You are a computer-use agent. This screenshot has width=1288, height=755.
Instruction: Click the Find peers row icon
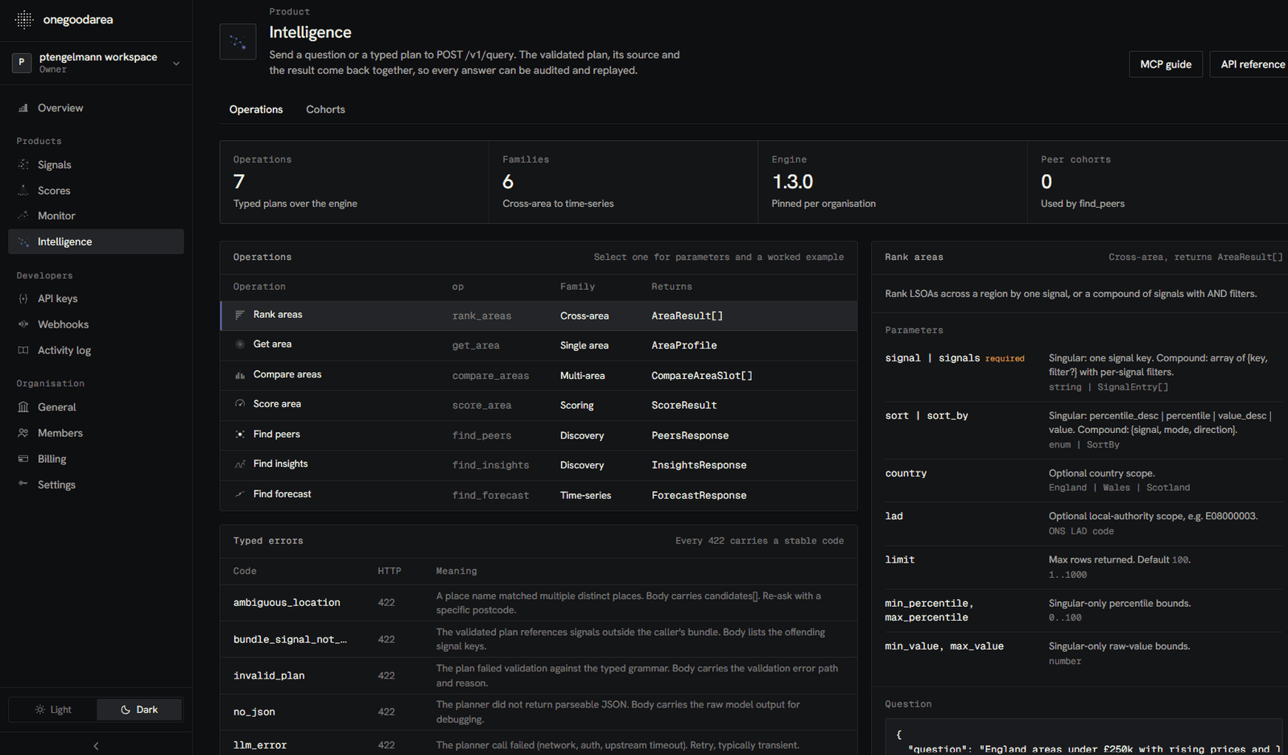[240, 435]
